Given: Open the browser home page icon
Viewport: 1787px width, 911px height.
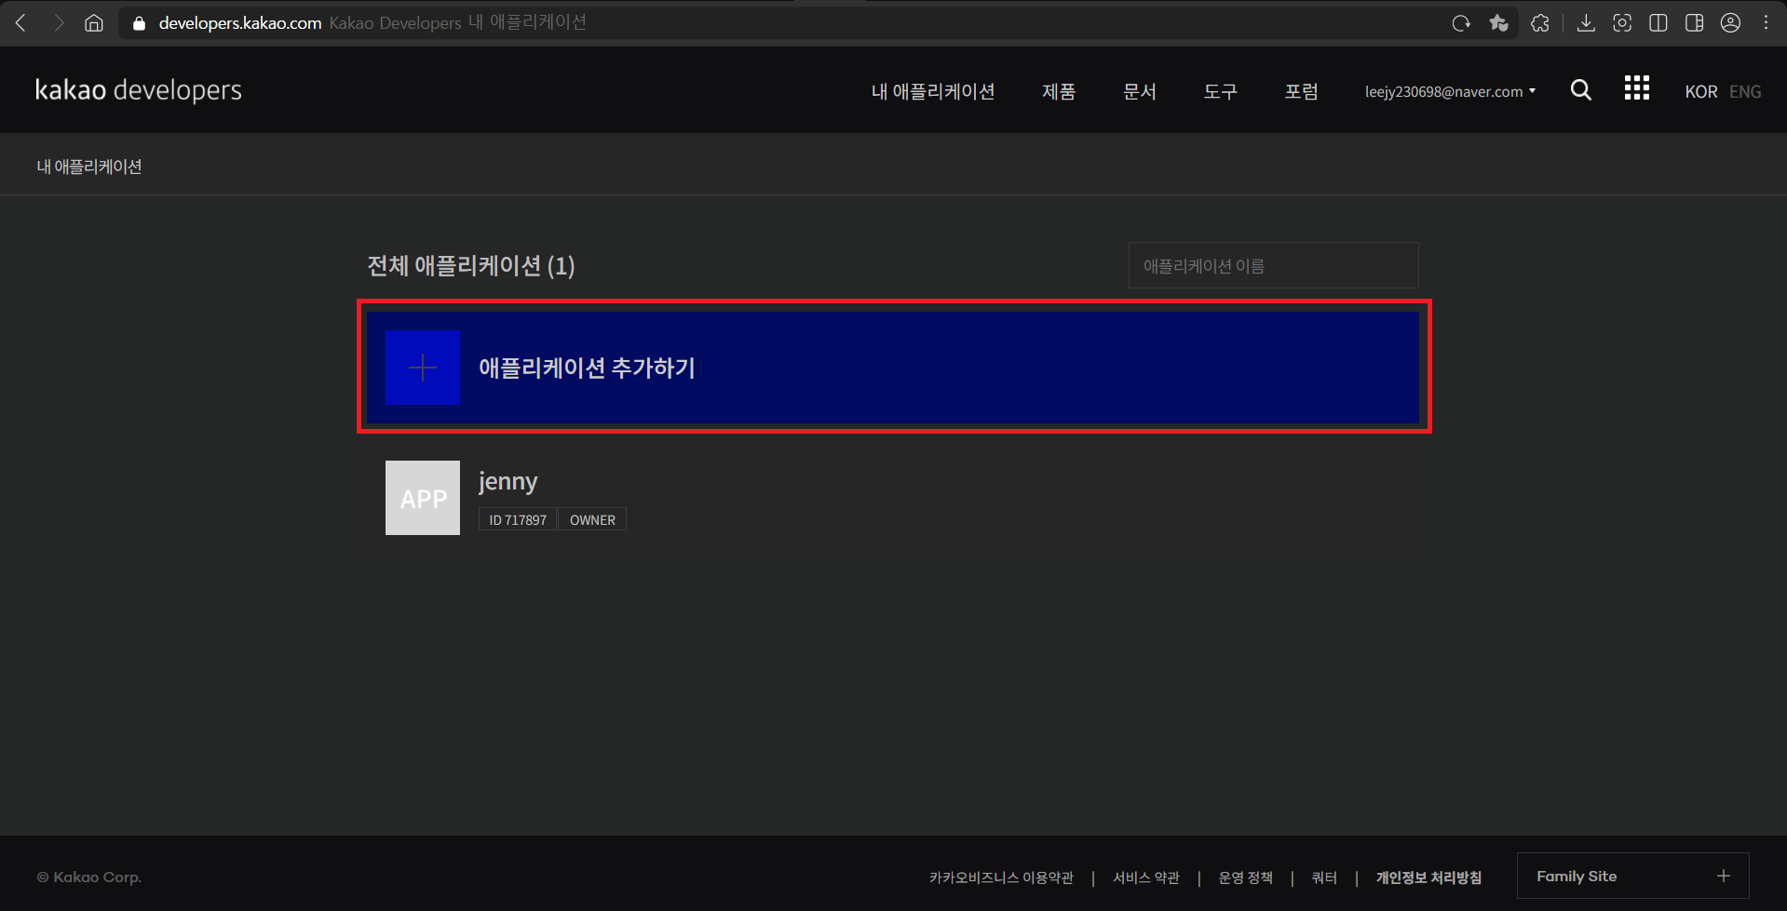Looking at the screenshot, I should (94, 22).
